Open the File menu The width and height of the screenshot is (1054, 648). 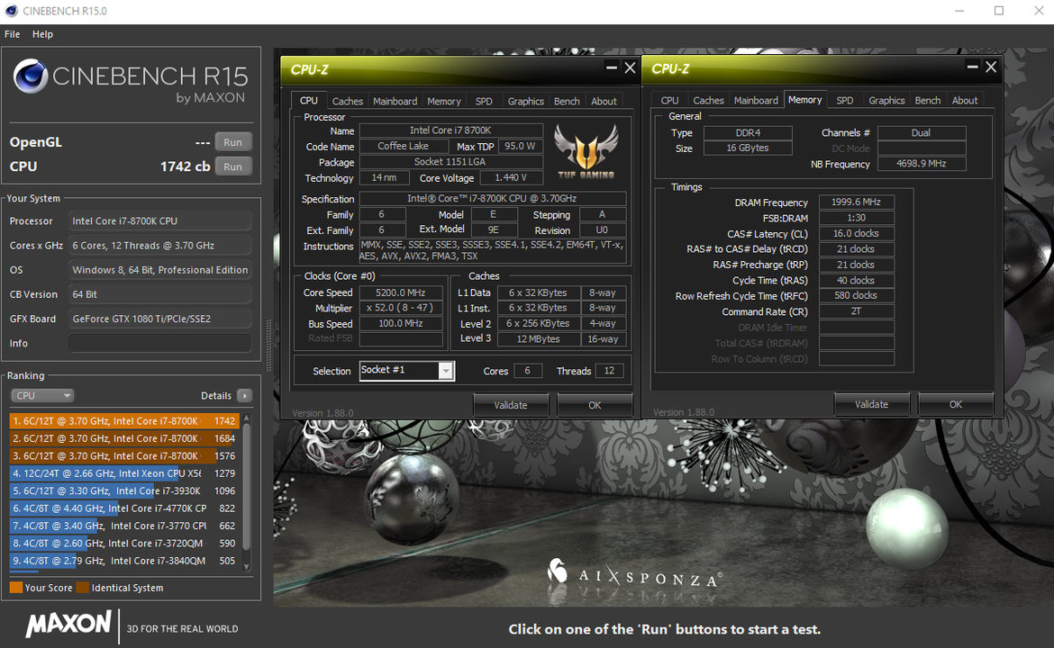(x=12, y=34)
